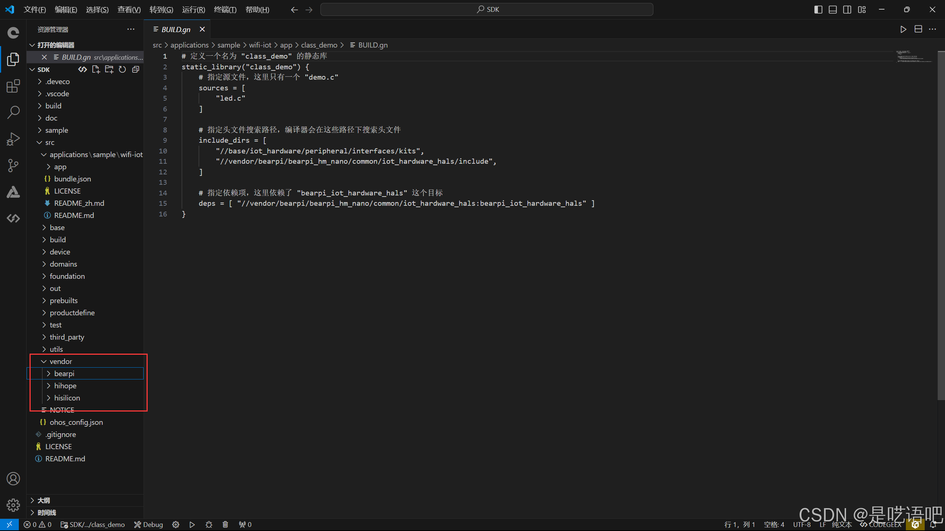The image size is (945, 531).
Task: Click UTF-8 encoding in status bar
Action: click(x=801, y=524)
